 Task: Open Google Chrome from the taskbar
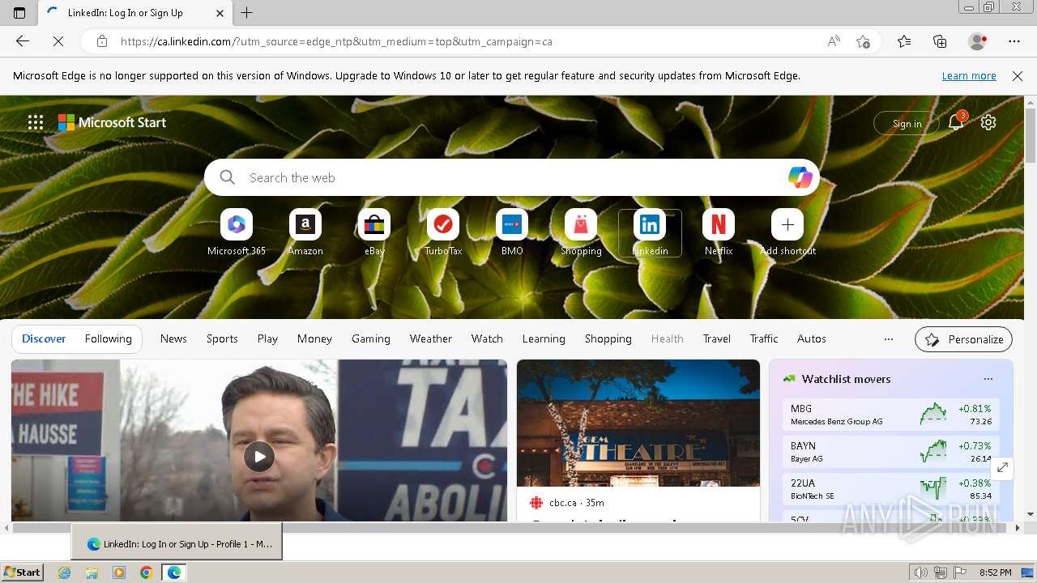pos(146,572)
